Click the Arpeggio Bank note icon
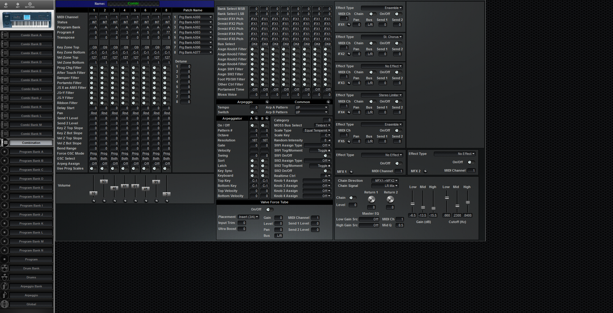 click(4, 286)
